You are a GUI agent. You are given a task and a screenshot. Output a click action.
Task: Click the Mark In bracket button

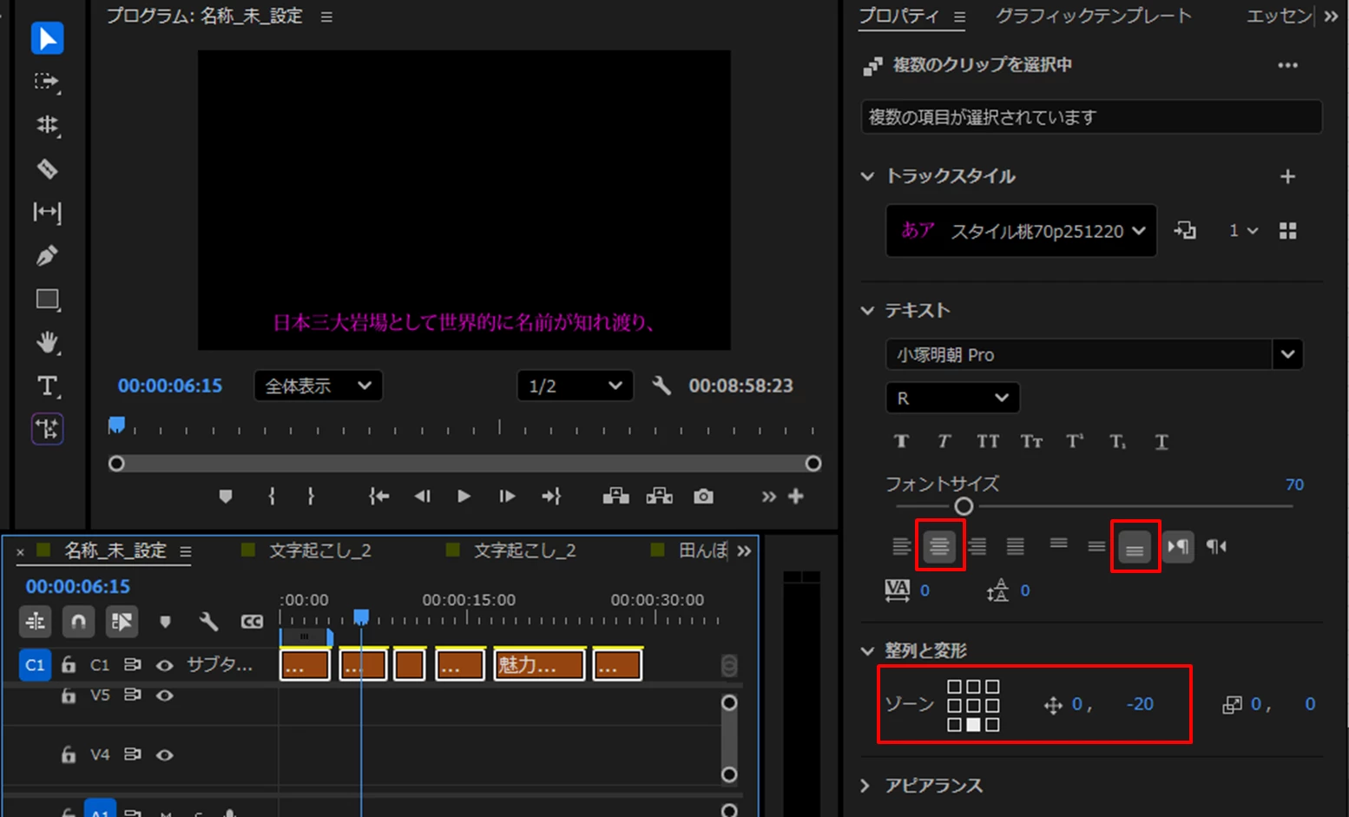[x=272, y=497]
